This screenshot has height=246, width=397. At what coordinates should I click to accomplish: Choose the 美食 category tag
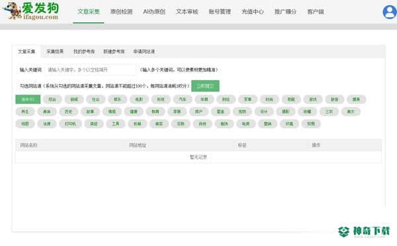coord(47,112)
